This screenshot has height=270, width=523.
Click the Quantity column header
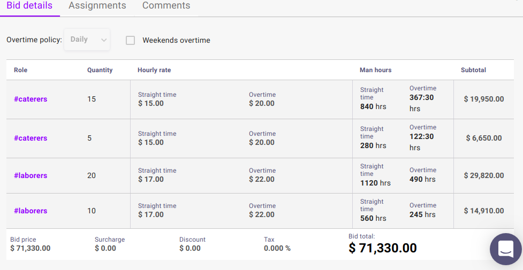point(100,70)
